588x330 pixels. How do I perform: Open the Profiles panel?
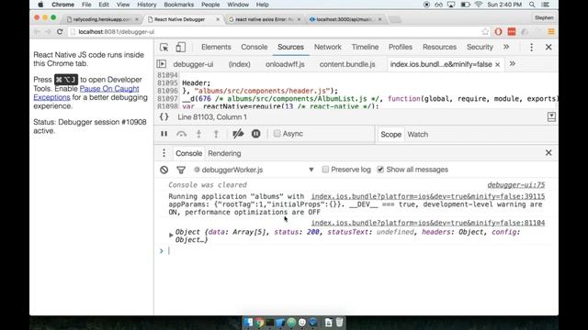(x=401, y=47)
